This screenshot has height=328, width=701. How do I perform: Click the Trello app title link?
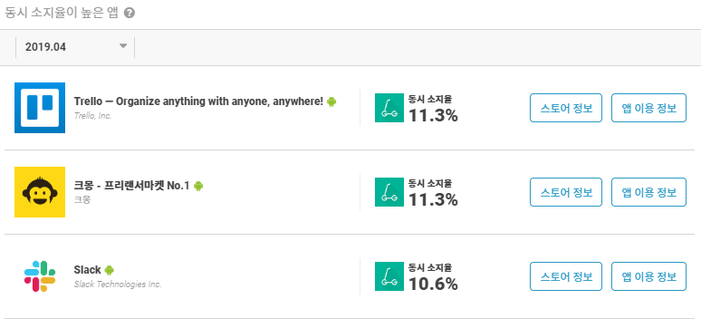click(x=198, y=101)
